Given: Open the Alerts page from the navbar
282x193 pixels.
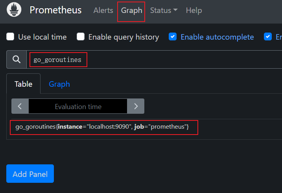Looking at the screenshot, I should (x=103, y=11).
